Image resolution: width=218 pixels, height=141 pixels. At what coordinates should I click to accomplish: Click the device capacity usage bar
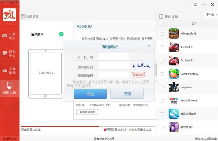click(x=88, y=126)
